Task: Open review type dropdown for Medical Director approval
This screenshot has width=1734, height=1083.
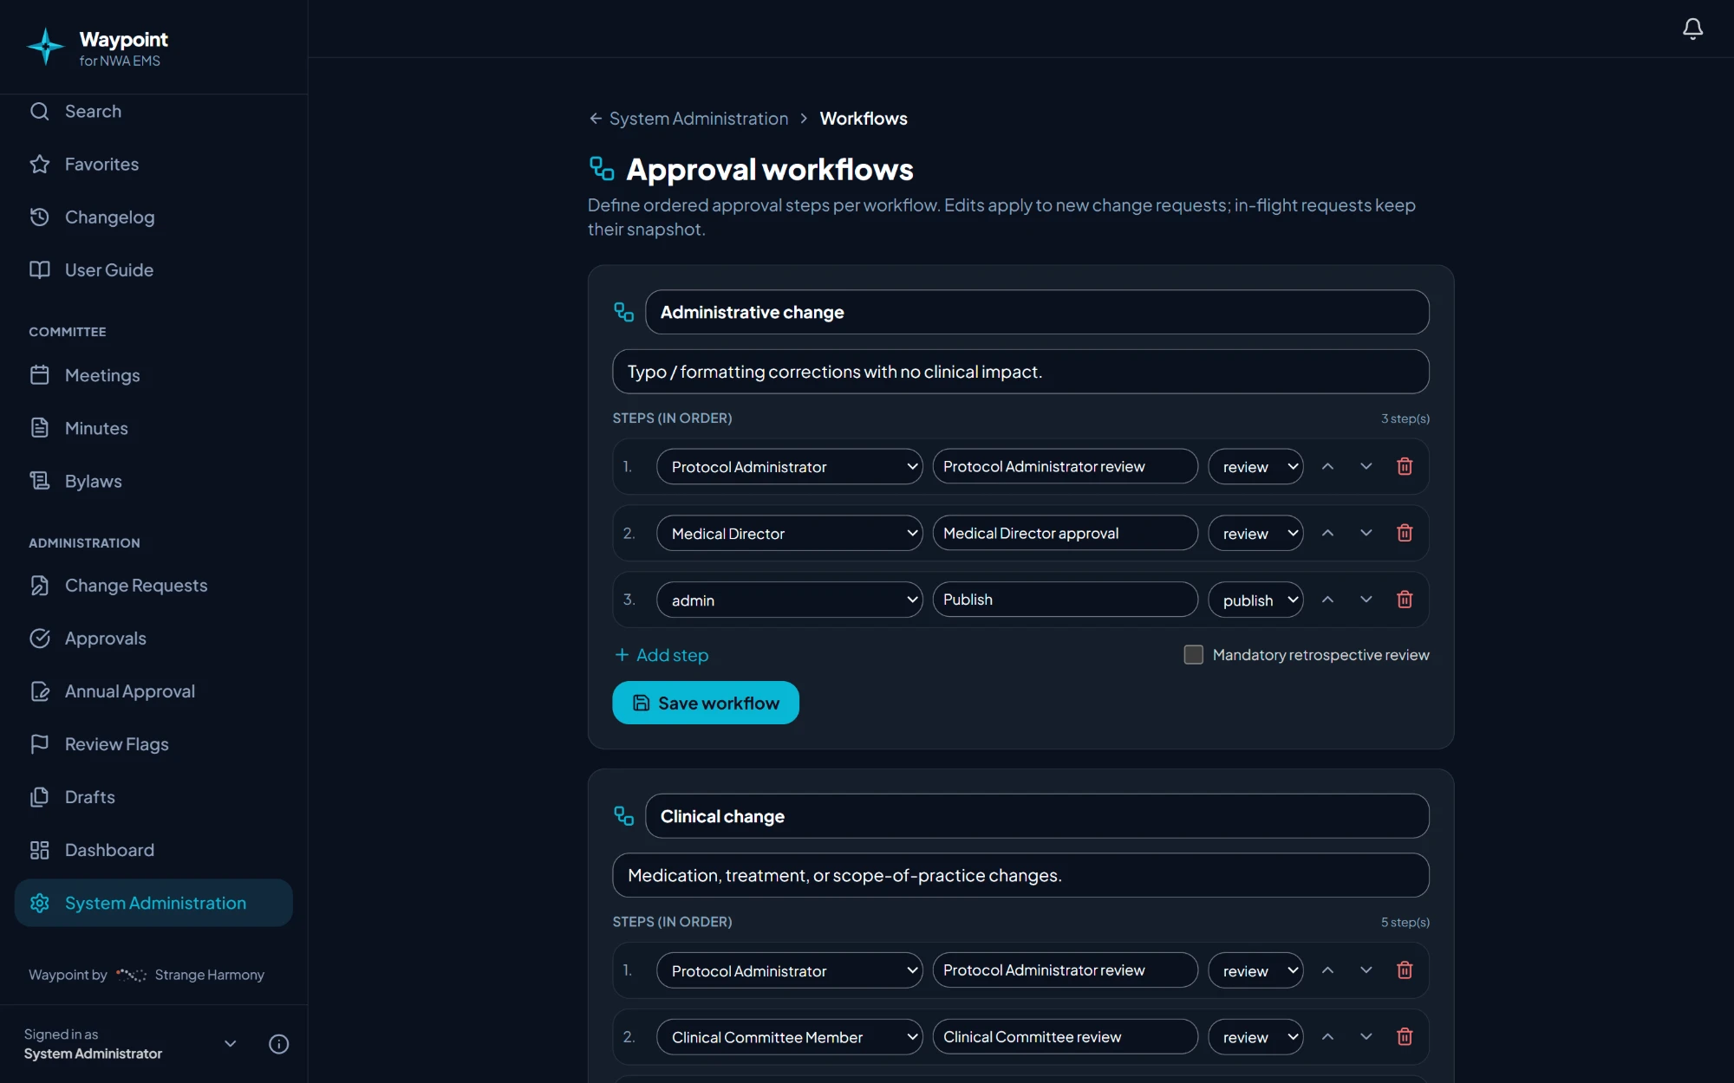Action: point(1255,534)
